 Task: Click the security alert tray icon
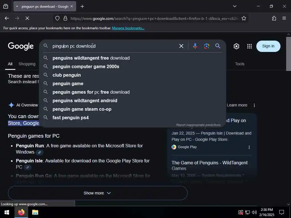[240, 212]
